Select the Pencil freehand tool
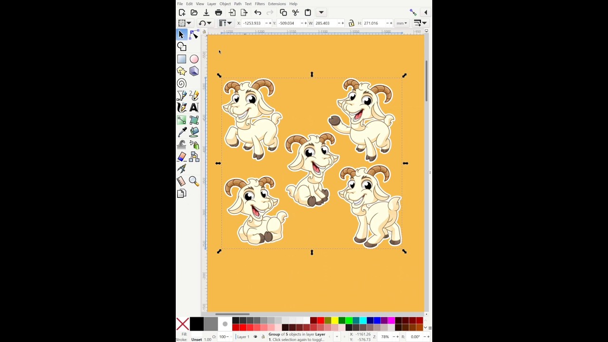The width and height of the screenshot is (608, 342). (x=194, y=95)
